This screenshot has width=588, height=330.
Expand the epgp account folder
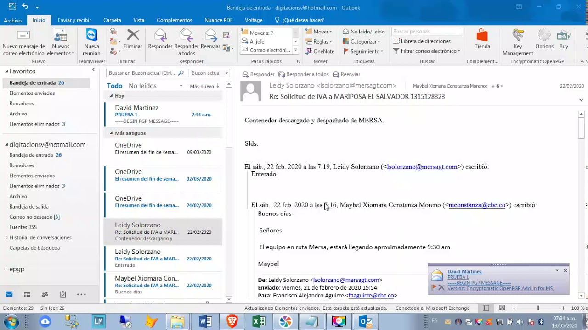pyautogui.click(x=6, y=269)
